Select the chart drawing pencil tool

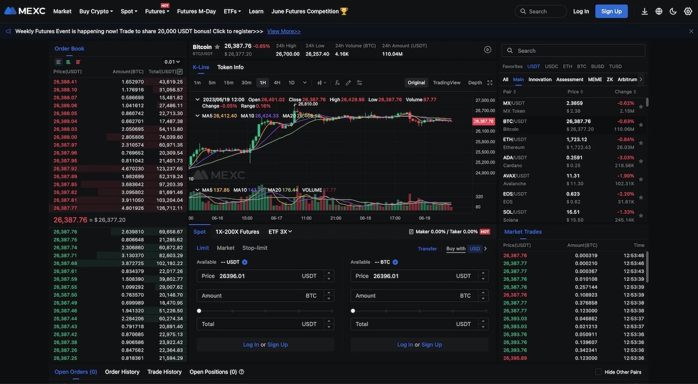point(348,83)
